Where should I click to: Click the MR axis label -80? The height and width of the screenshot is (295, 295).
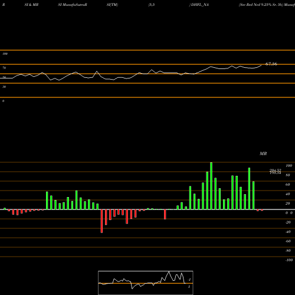288,251
